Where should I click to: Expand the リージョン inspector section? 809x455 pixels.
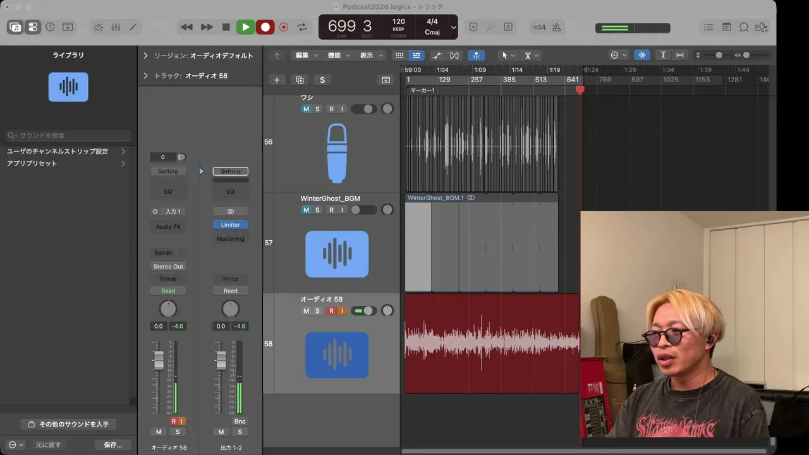click(145, 56)
